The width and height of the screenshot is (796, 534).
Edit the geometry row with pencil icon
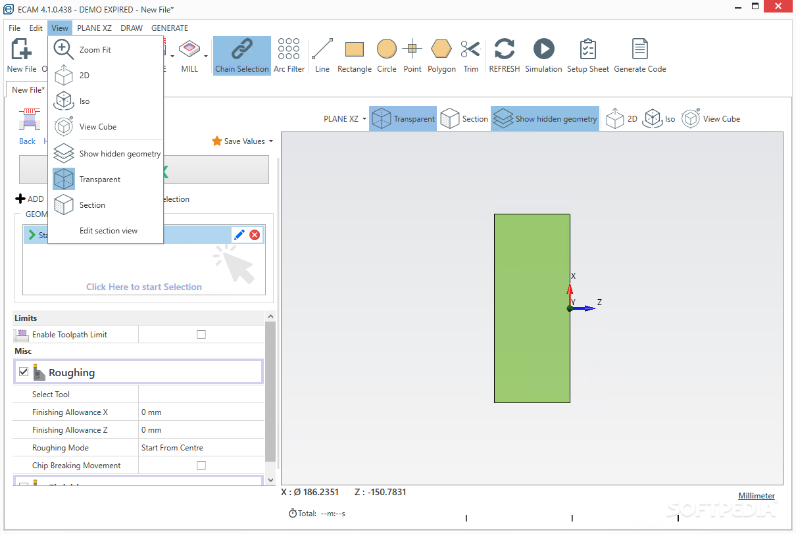point(239,235)
